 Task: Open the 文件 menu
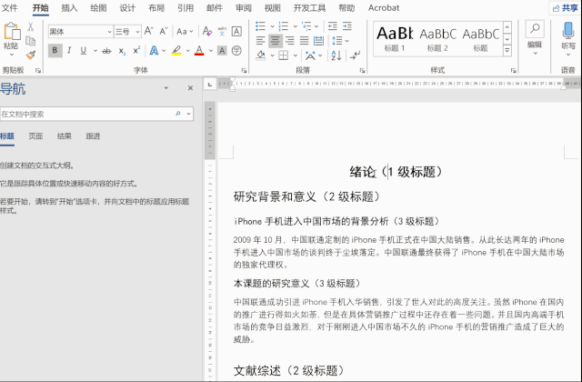click(x=9, y=8)
